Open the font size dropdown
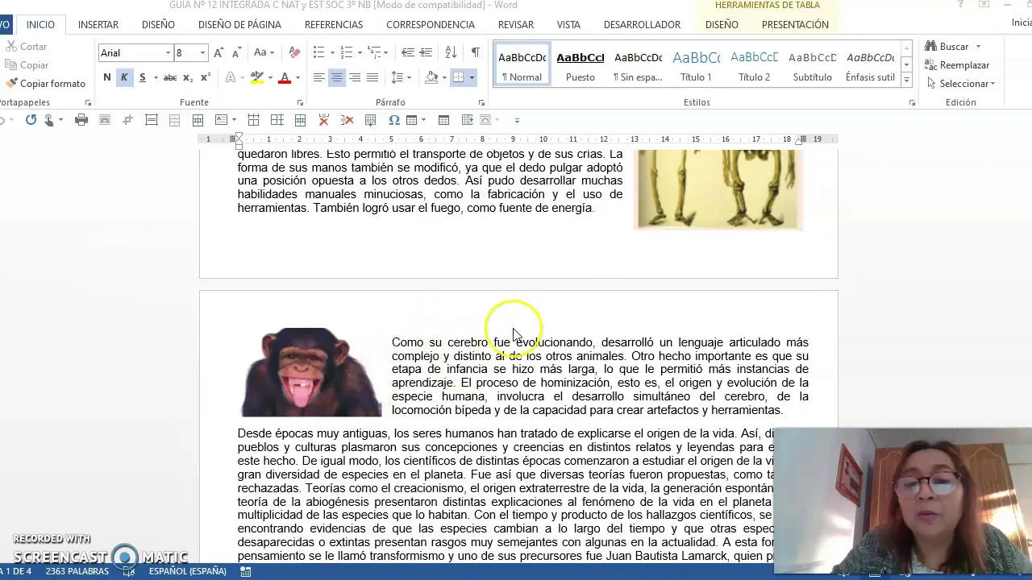The height and width of the screenshot is (580, 1032). (202, 53)
